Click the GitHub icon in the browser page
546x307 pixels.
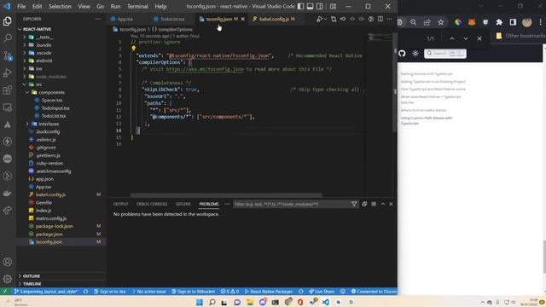point(402,53)
